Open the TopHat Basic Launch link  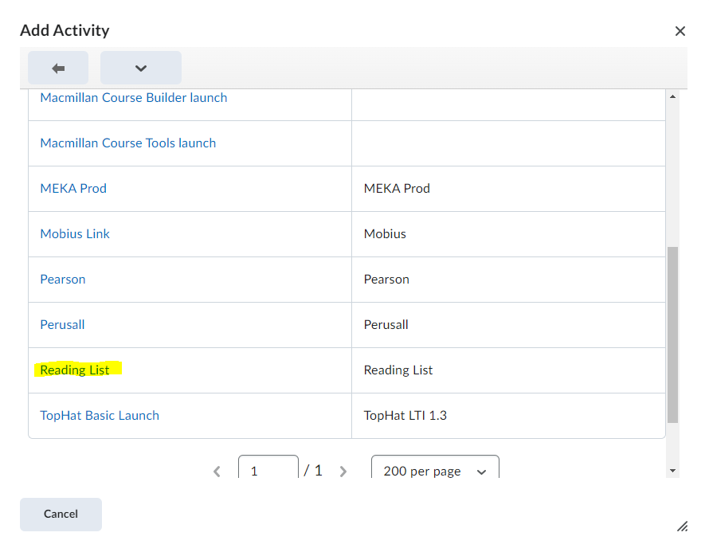tap(100, 416)
